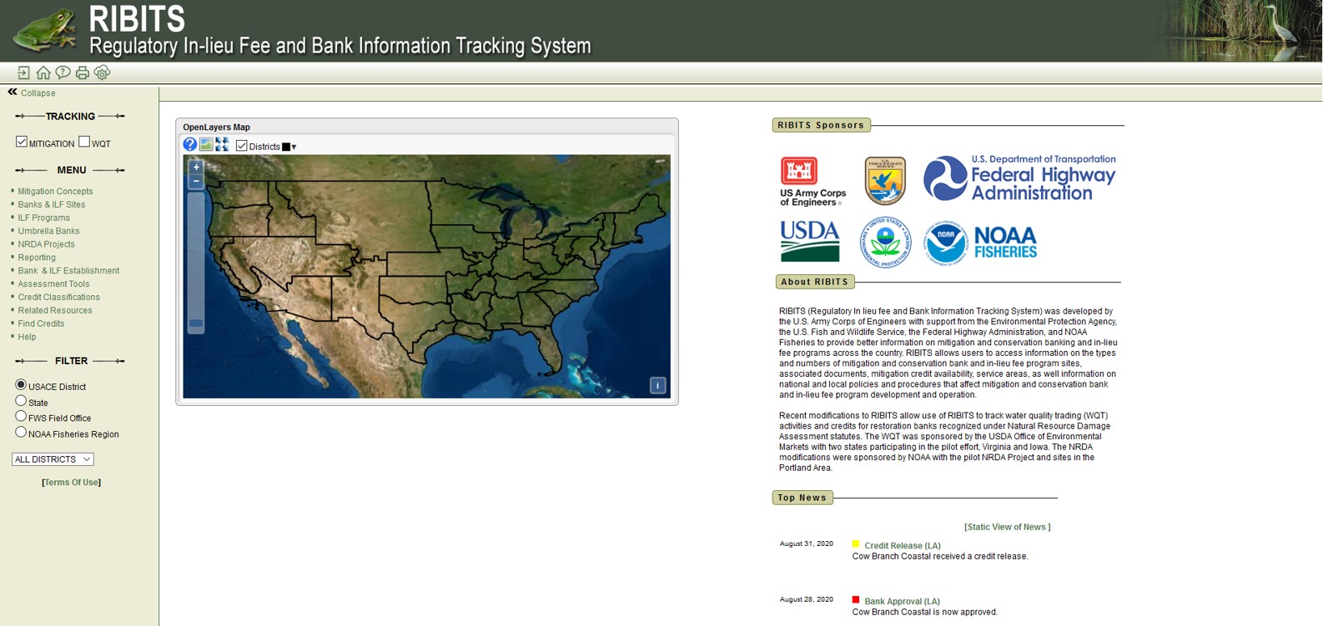Enable the WQT tracking checkbox
Screen dimensions: 1323x626
tap(84, 142)
